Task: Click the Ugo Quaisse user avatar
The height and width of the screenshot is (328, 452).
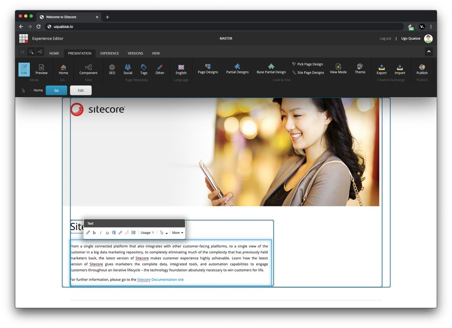Action: pos(428,38)
